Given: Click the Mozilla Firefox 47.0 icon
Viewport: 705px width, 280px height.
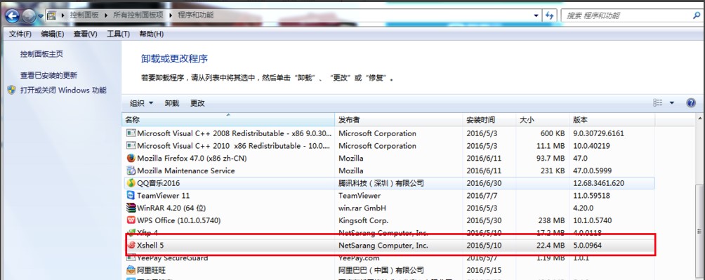Looking at the screenshot, I should tap(131, 158).
